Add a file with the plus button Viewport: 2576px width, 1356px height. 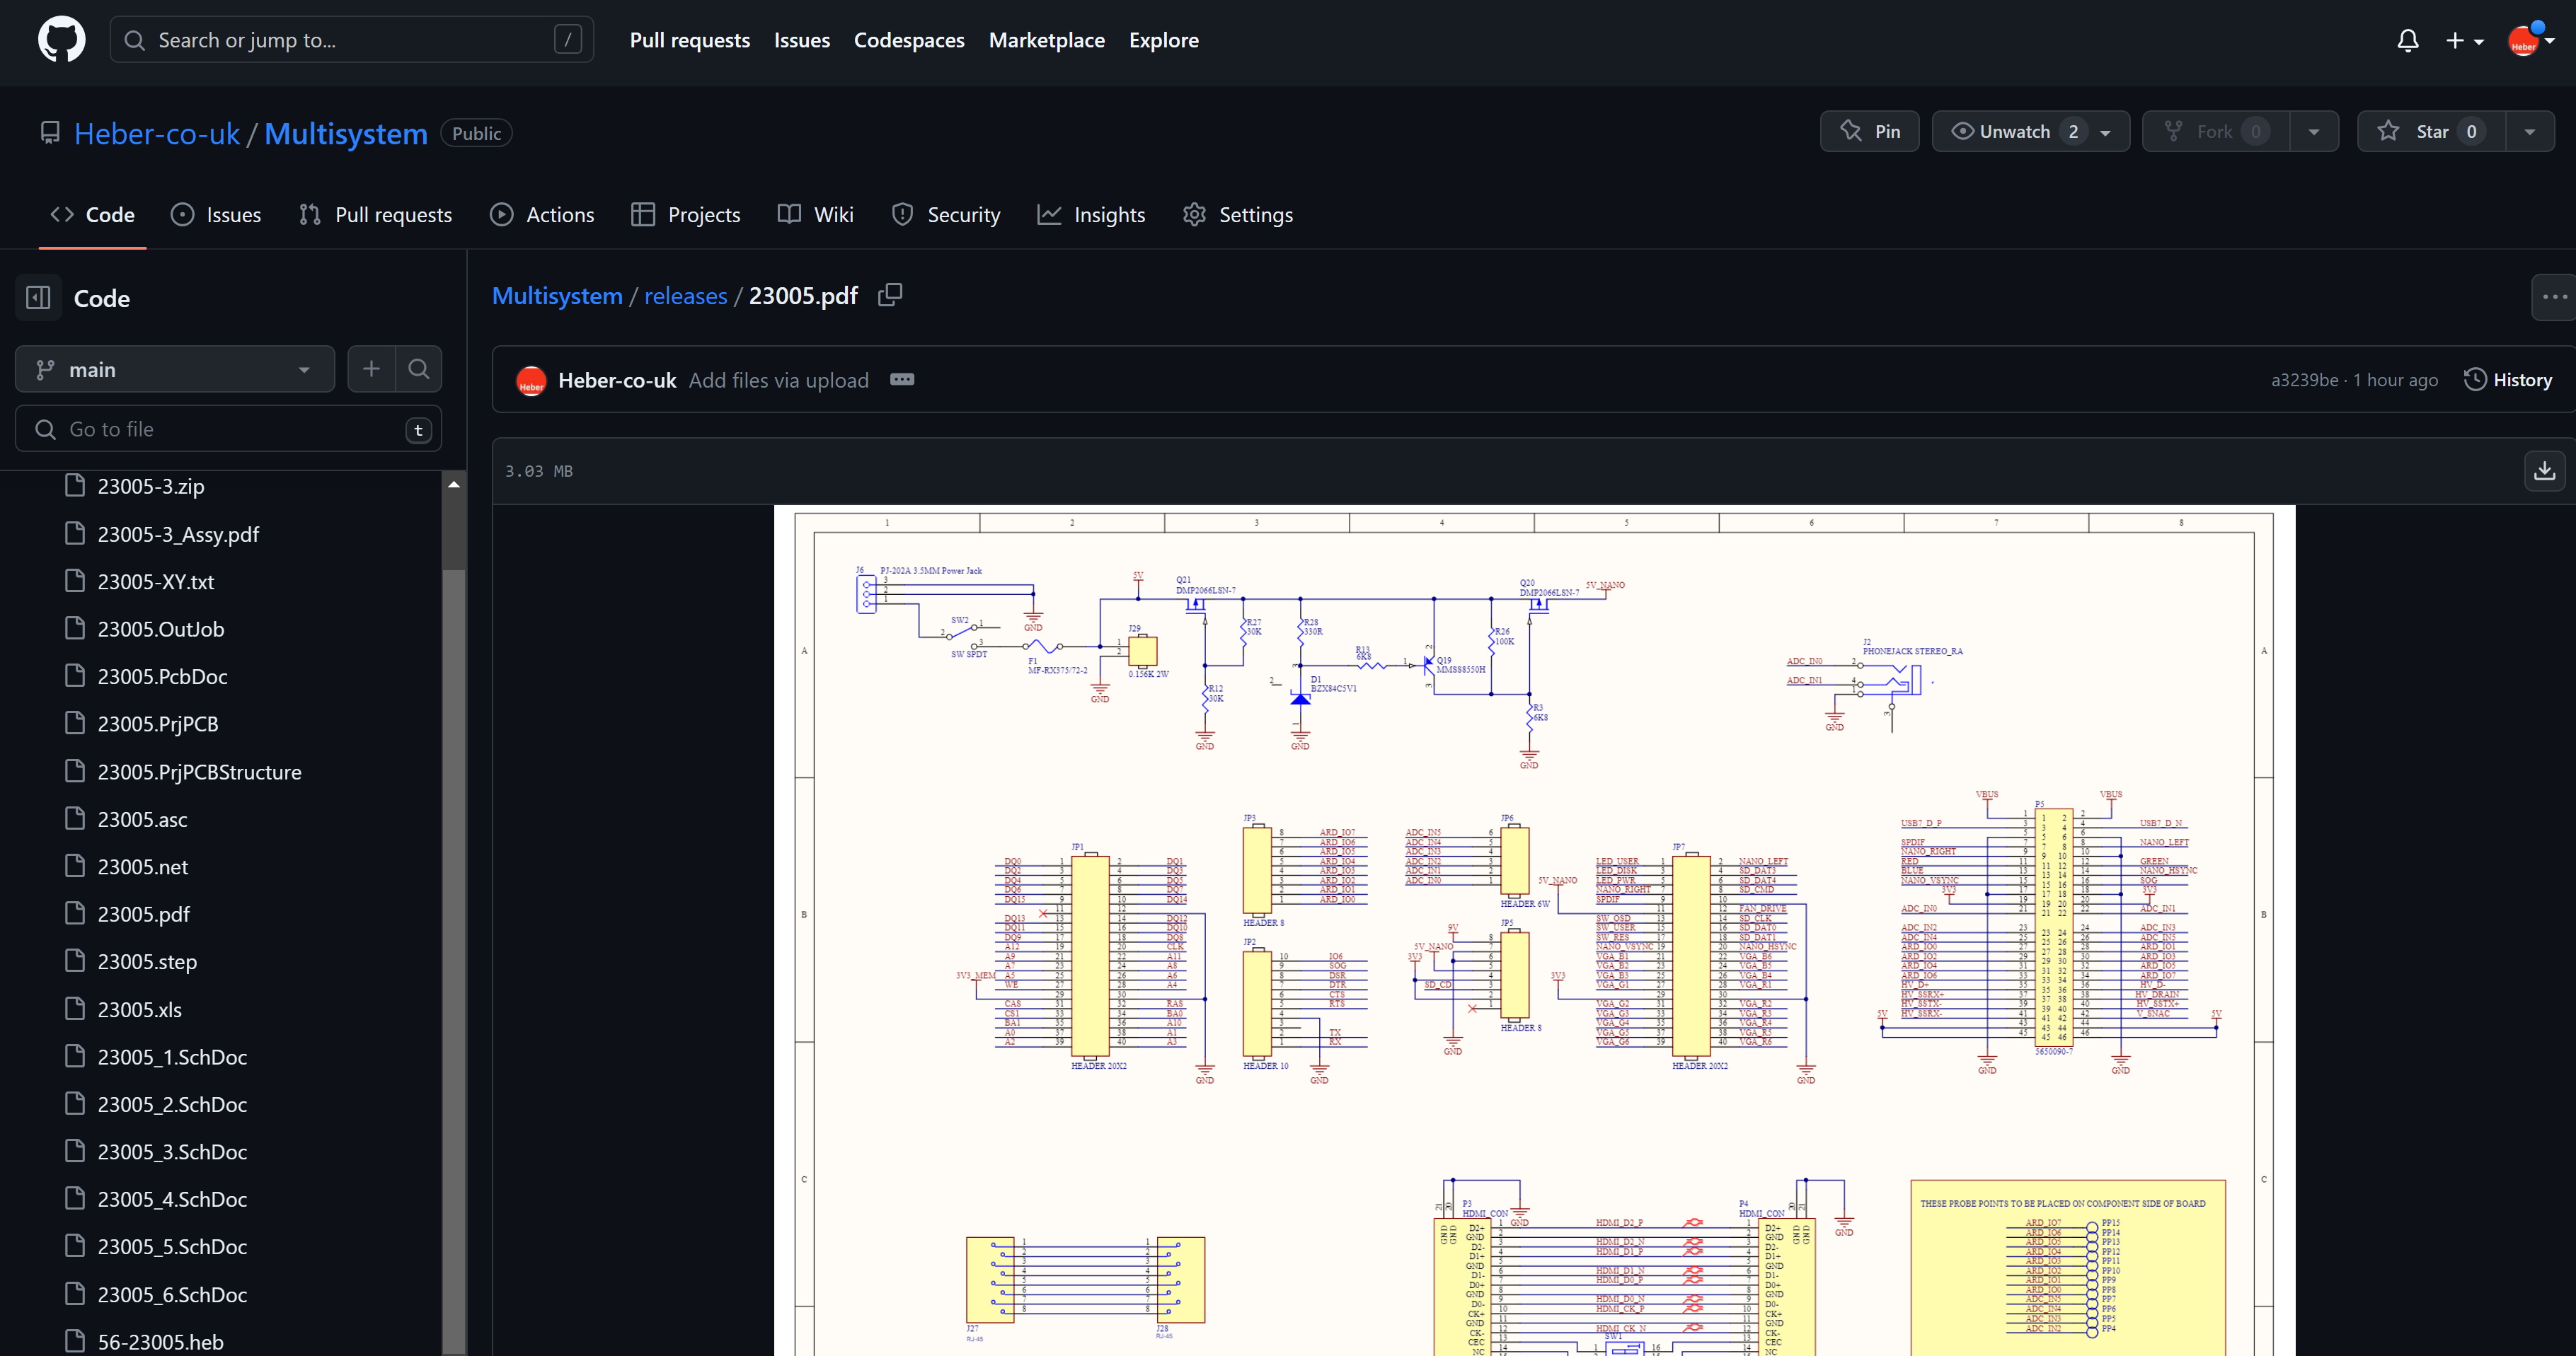(371, 370)
